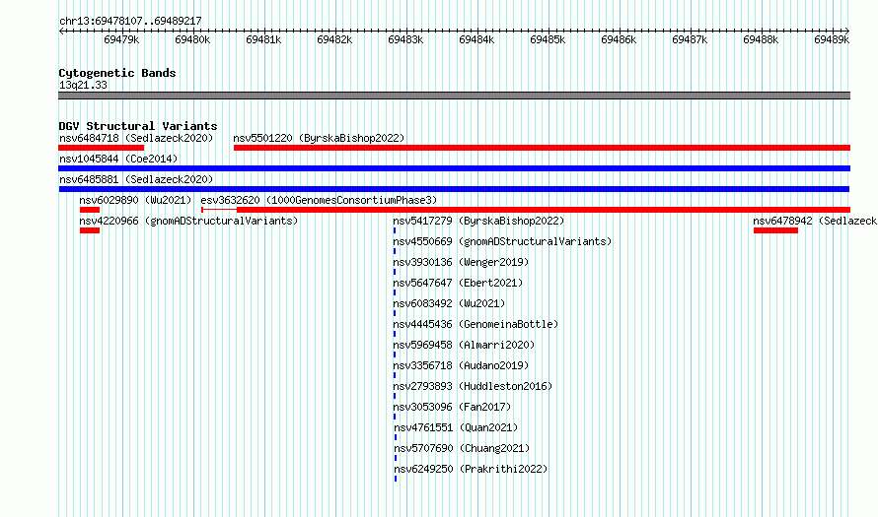Click the 69485k ruler tick label
Viewport: 878px width, 517px height.
(548, 39)
